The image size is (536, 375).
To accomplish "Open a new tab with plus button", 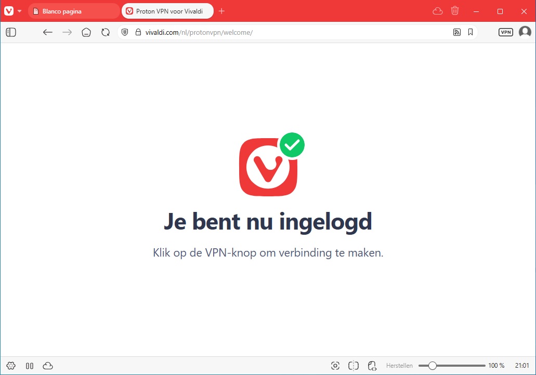I will [222, 11].
